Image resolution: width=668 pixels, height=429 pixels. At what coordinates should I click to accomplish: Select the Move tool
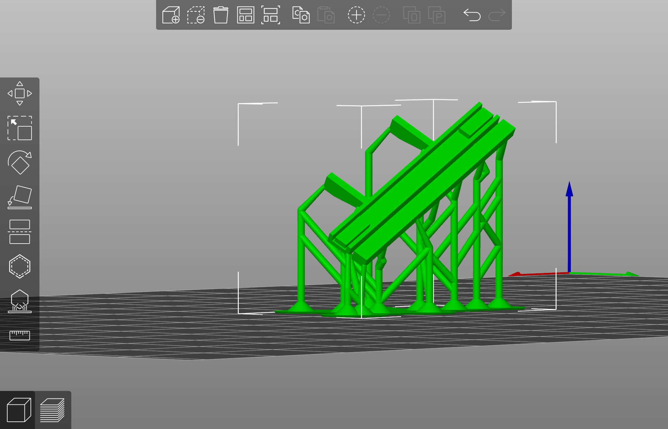tap(20, 93)
